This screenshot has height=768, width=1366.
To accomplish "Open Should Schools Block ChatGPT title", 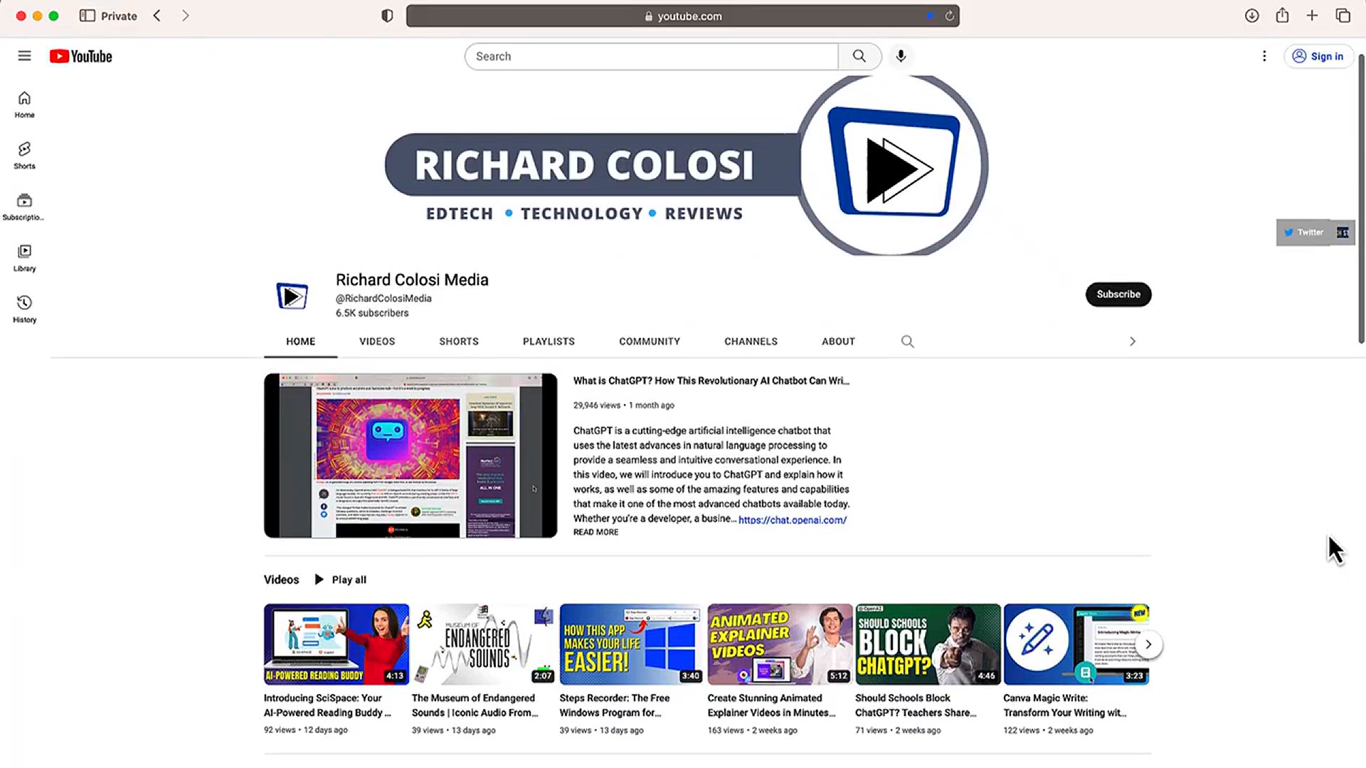I will click(916, 705).
